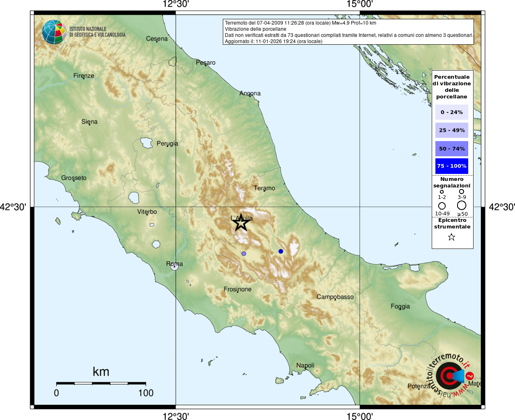This screenshot has width=515, height=420.
Task: Click the 10-49 reports circle in legend
Action: click(x=442, y=206)
